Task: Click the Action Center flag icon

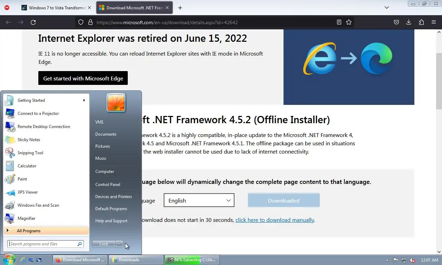Action: (396, 260)
